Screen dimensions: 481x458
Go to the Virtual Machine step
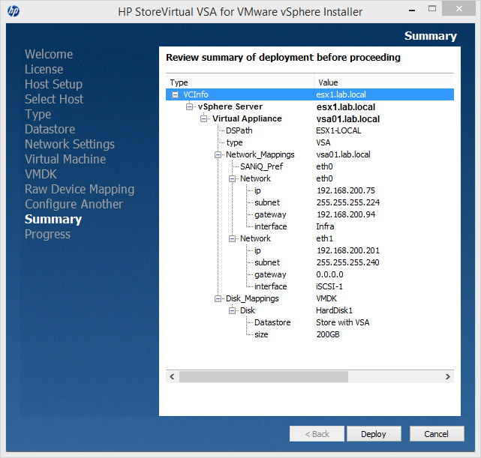tap(65, 160)
